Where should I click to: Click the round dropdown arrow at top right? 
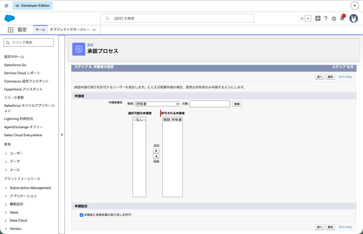click(x=355, y=5)
